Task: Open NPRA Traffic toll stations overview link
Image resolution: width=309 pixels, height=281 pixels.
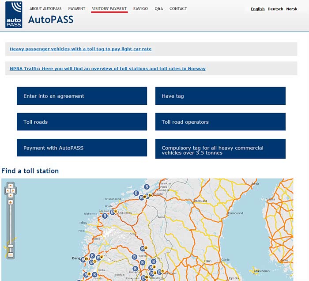Action: 107,68
